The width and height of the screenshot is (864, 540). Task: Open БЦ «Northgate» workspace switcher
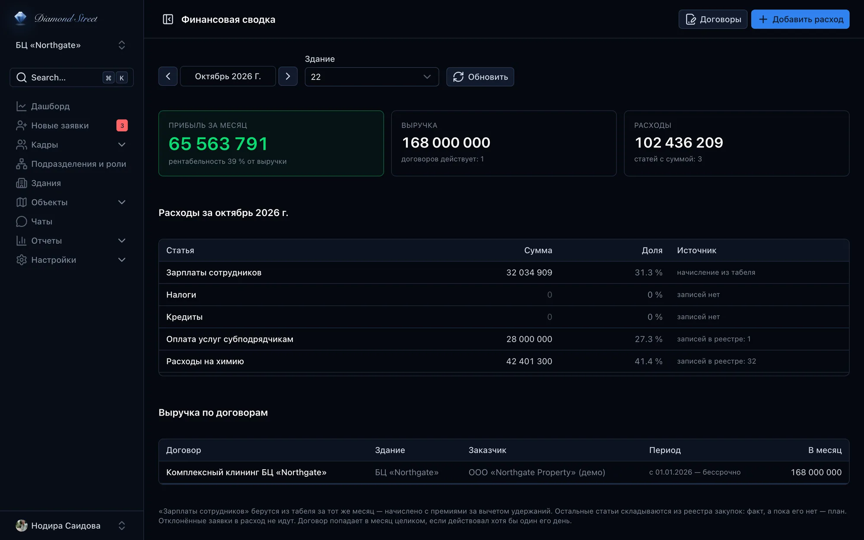tap(71, 45)
